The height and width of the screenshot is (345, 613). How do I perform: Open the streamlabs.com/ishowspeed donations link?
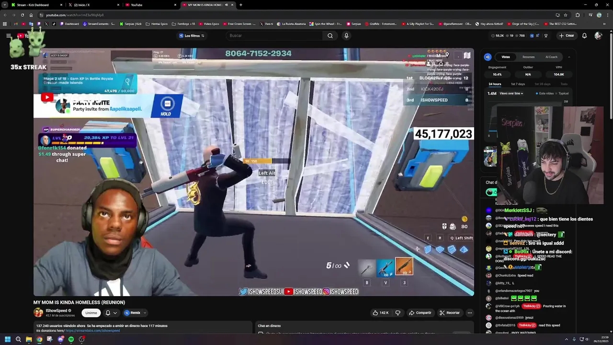click(x=92, y=331)
